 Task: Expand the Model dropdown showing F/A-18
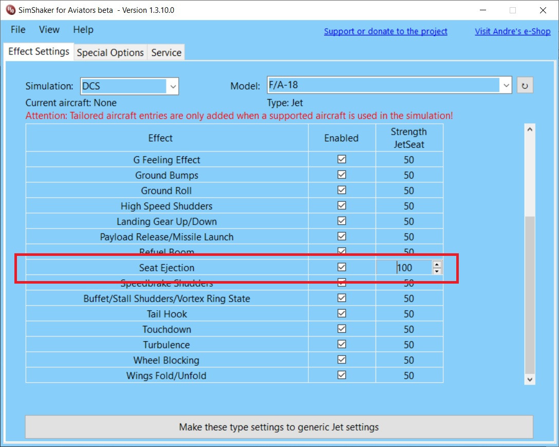coord(389,85)
